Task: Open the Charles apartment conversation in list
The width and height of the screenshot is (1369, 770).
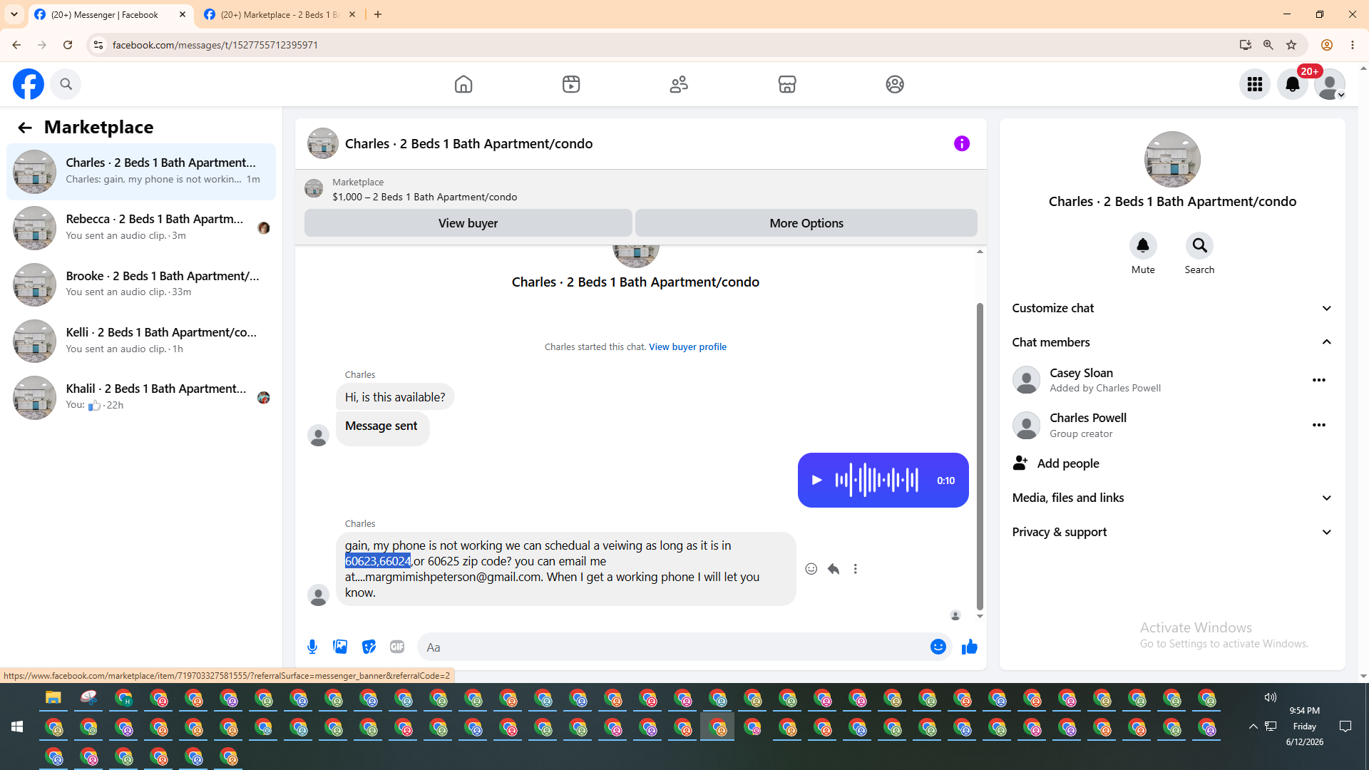Action: 141,172
